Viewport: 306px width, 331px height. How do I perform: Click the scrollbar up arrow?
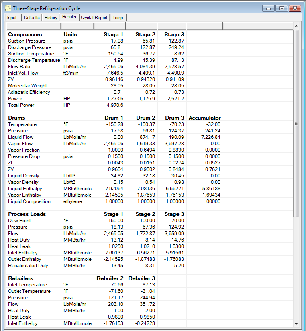(296, 26)
